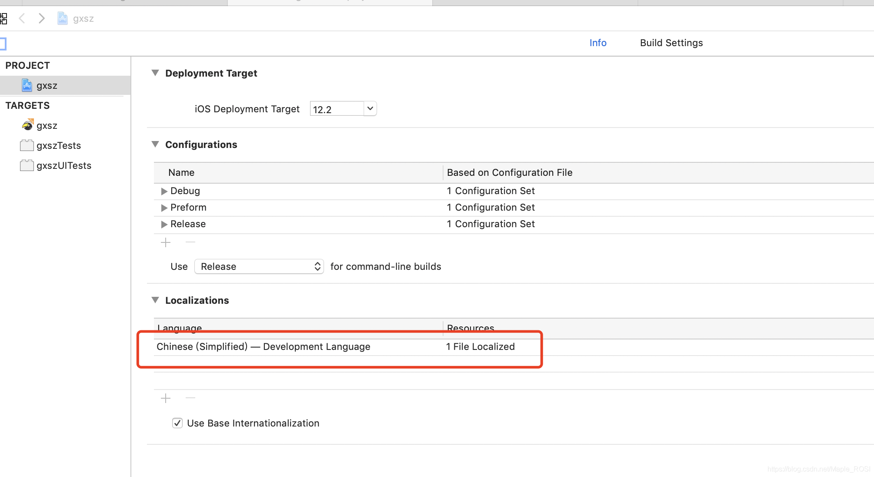Switch to the Info tab
Screen dimensions: 874x477
[597, 43]
